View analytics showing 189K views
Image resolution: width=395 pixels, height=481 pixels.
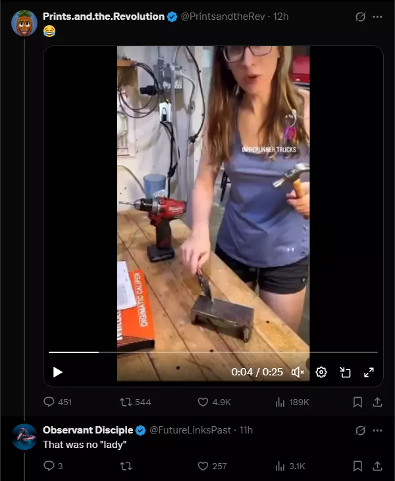292,402
